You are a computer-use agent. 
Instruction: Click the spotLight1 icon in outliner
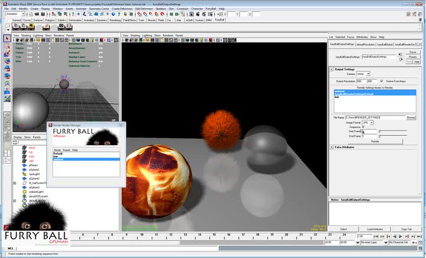[25, 174]
